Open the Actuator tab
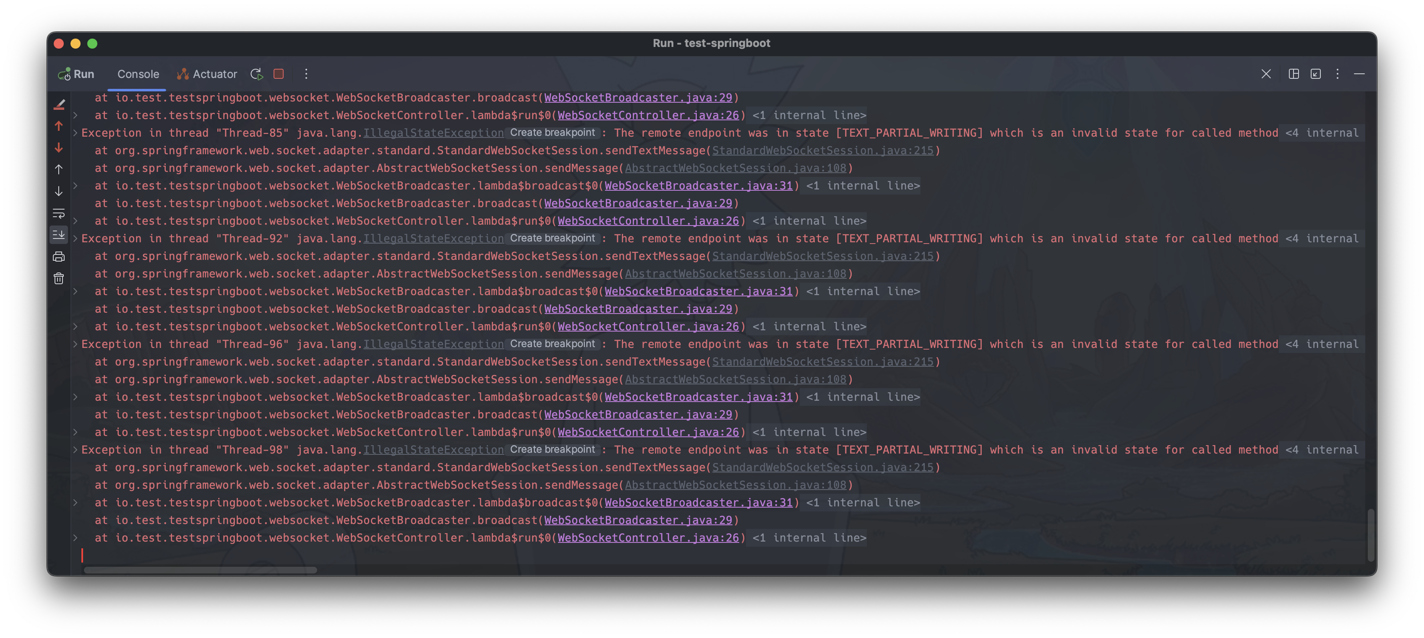This screenshot has width=1424, height=638. [207, 74]
